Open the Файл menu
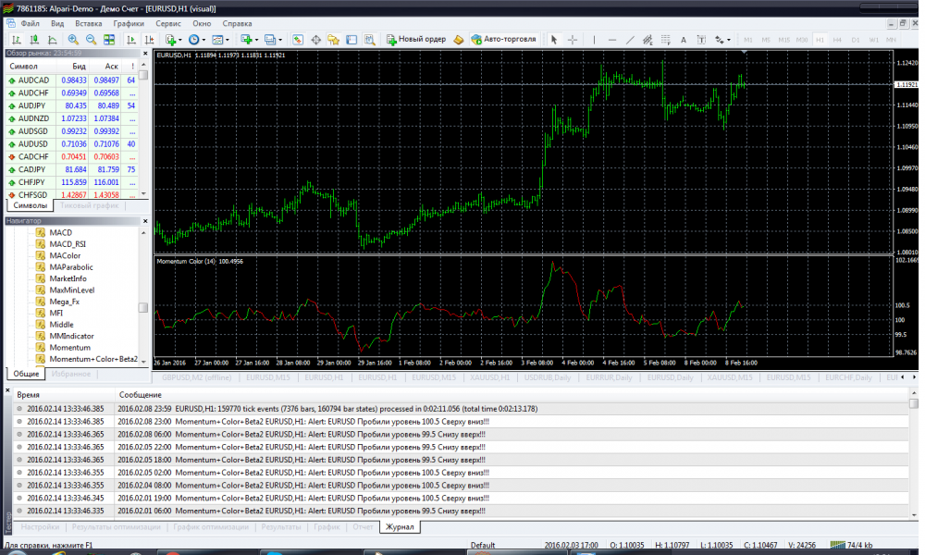 (x=31, y=24)
